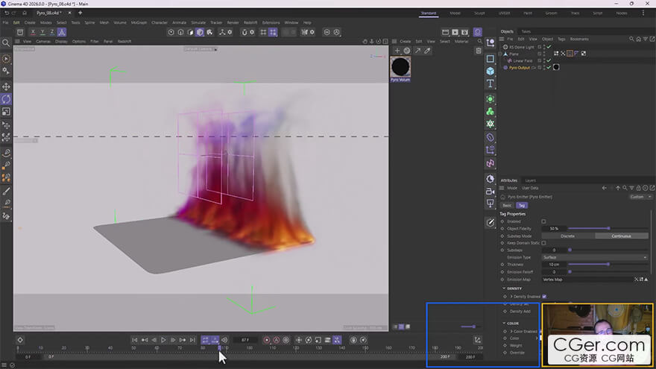Toggle the Enabled checkbox in Tag Properties
The width and height of the screenshot is (656, 369).
(543, 221)
